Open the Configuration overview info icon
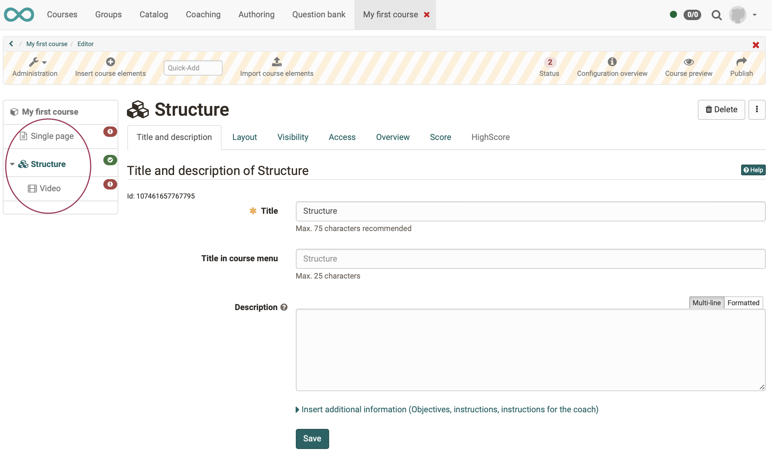Viewport: 772px width, 458px height. coord(612,62)
